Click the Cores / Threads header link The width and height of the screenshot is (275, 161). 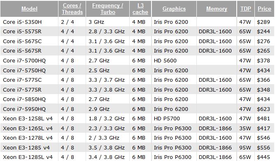tap(72, 9)
